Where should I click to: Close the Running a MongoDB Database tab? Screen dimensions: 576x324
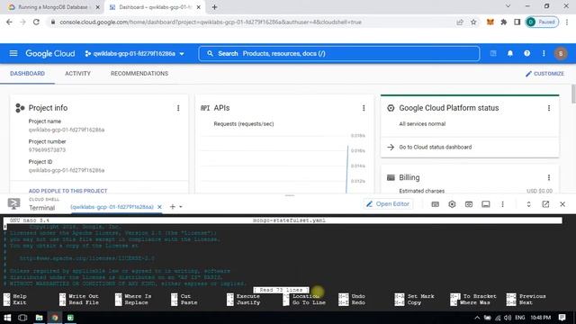97,7
